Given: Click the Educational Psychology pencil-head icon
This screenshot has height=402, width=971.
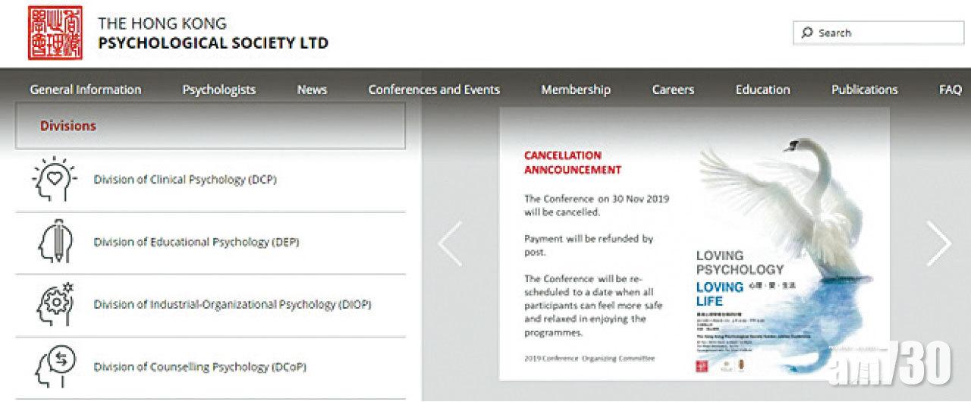Looking at the screenshot, I should pos(55,242).
